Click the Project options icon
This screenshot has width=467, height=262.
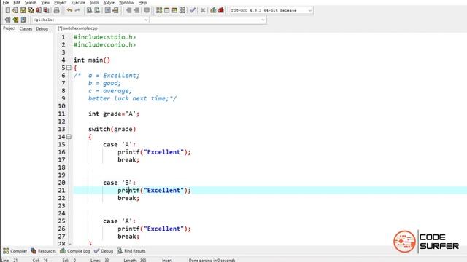point(147,10)
